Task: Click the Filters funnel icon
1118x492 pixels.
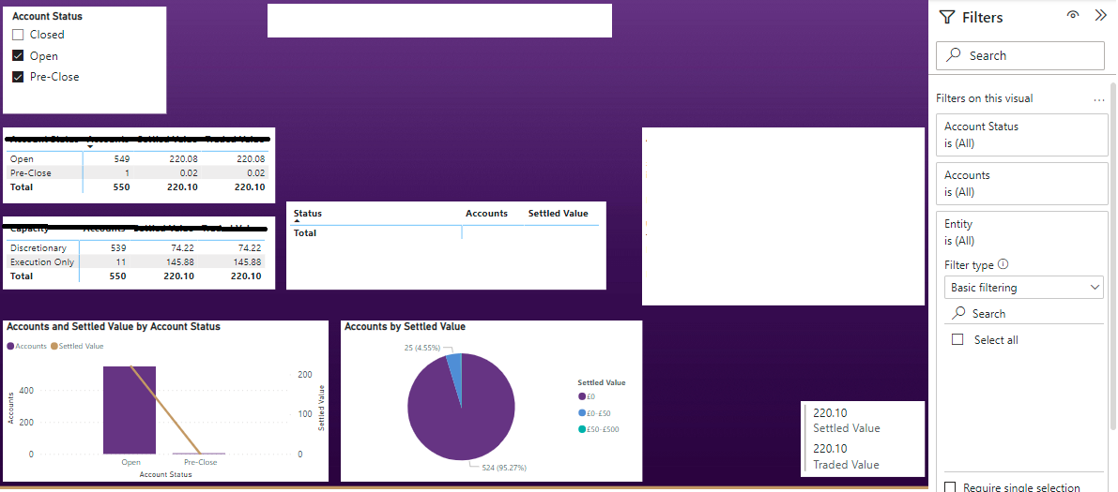Action: tap(947, 17)
